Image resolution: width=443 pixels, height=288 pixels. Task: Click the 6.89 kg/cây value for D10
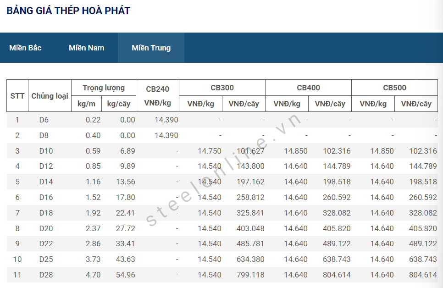tap(127, 151)
